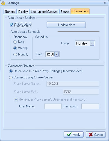Click the Update Now button

(x=66, y=25)
